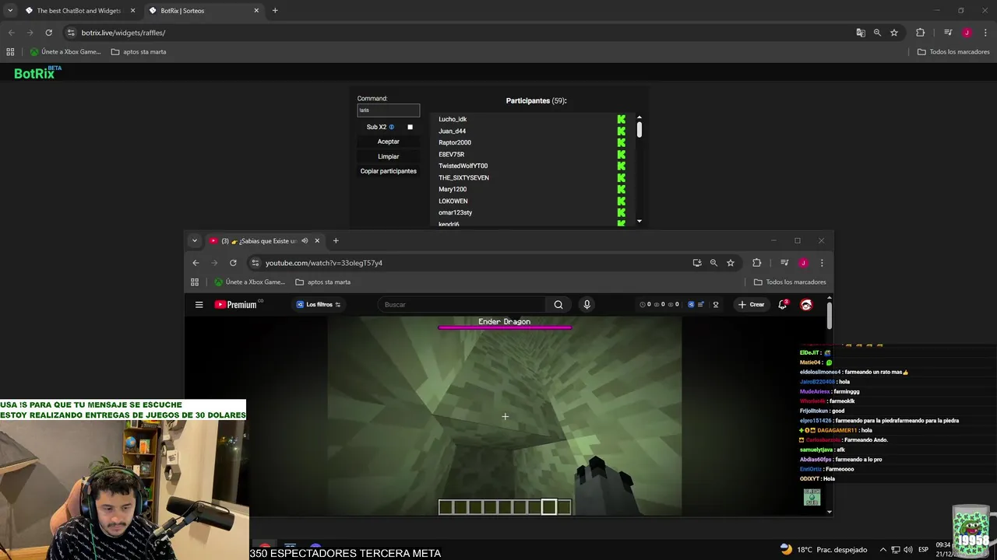Click Kick icon next to Mary1200
Image resolution: width=997 pixels, height=560 pixels.
(622, 189)
